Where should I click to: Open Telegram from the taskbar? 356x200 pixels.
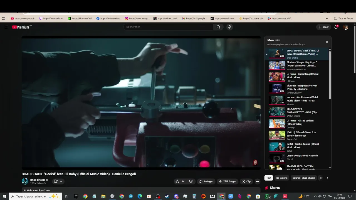(131, 196)
